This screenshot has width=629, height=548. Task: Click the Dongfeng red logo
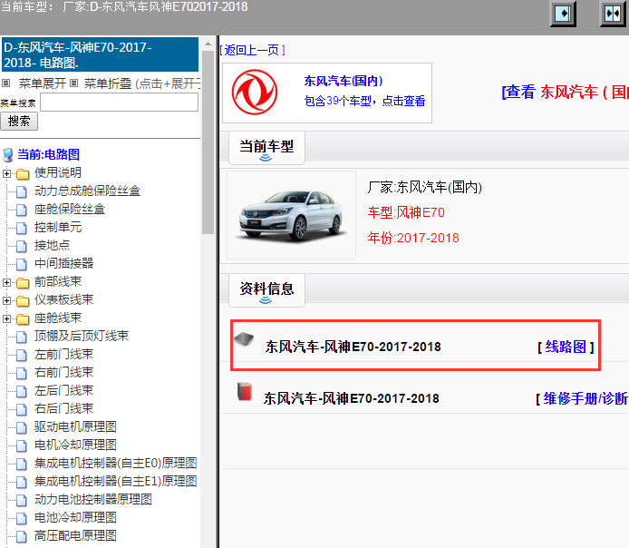click(255, 93)
